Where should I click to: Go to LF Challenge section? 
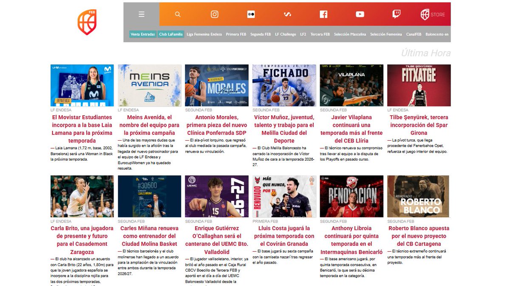tap(286, 34)
